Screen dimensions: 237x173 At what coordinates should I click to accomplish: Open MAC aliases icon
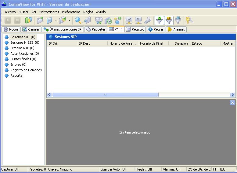tap(129, 20)
